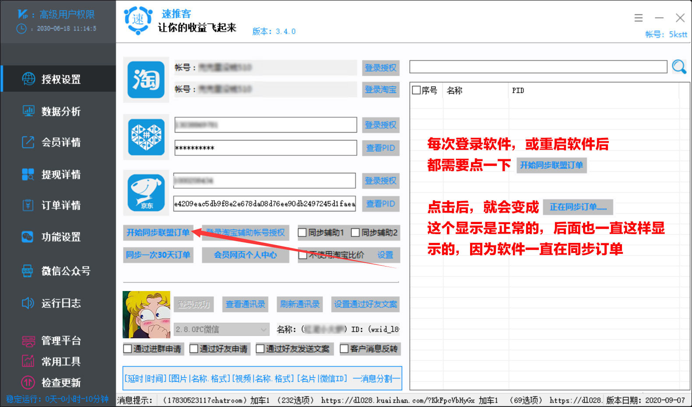
Task: Click the Taobao 淘 logo icon
Action: [x=146, y=80]
